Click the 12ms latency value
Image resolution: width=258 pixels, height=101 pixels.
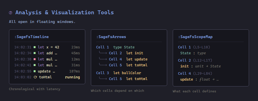coord(76,59)
